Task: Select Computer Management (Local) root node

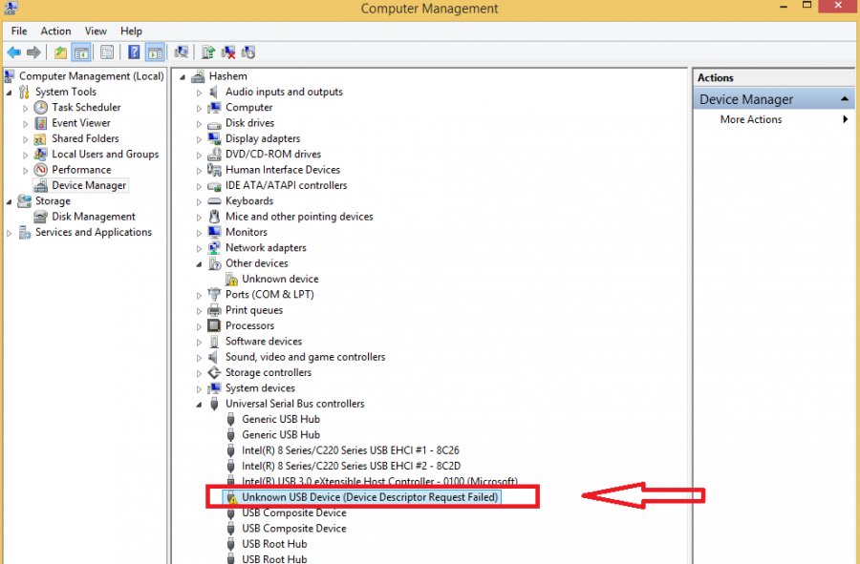Action: 91,76
